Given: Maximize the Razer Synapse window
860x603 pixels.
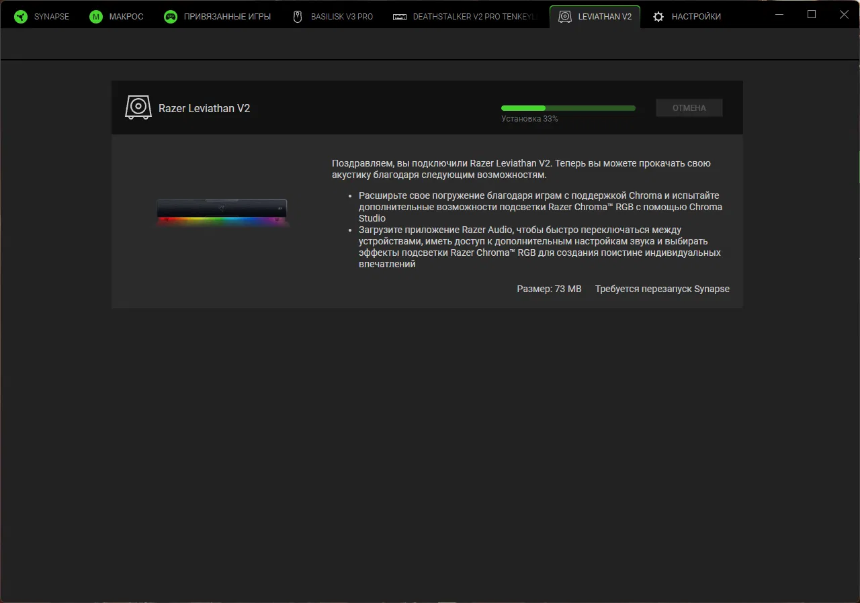Looking at the screenshot, I should click(812, 14).
